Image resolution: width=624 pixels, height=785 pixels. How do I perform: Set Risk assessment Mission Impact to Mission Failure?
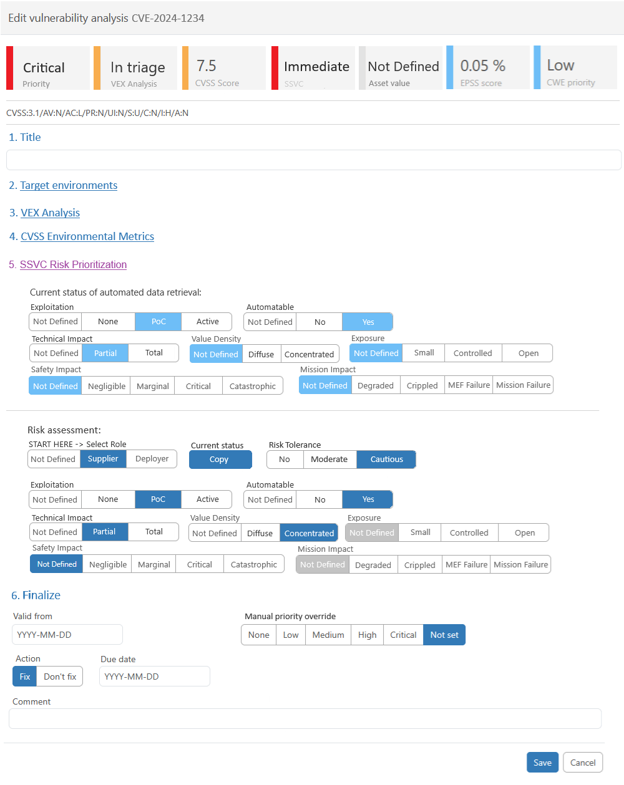pyautogui.click(x=521, y=565)
